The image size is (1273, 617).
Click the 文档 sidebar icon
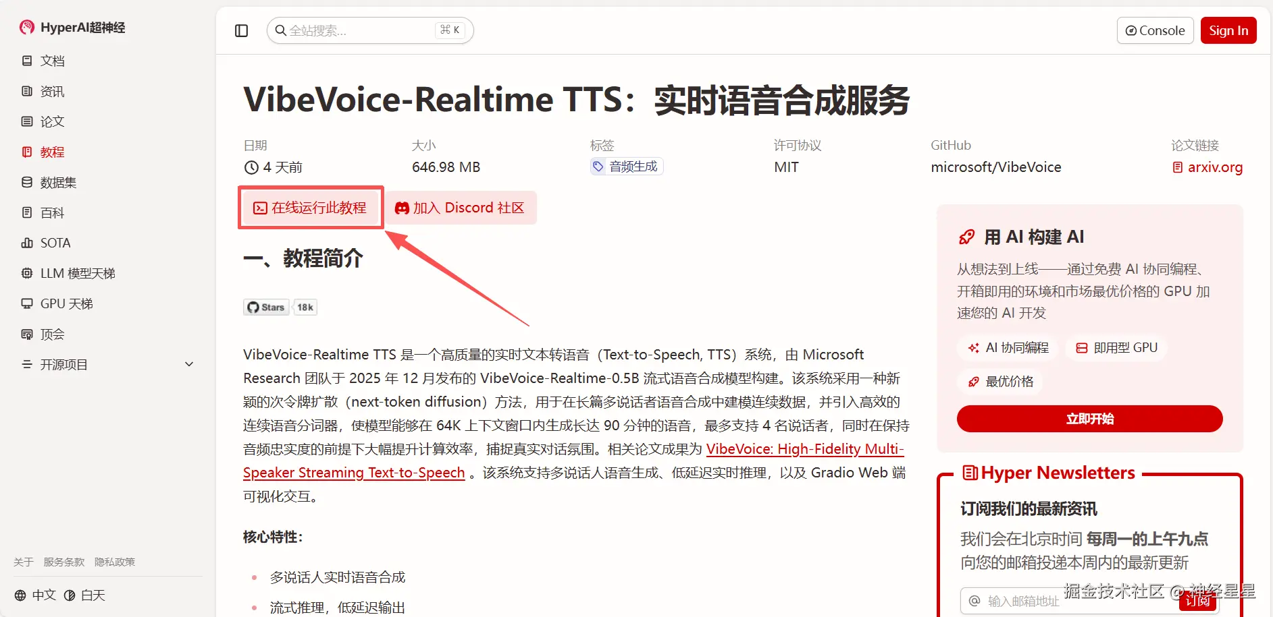tap(27, 61)
